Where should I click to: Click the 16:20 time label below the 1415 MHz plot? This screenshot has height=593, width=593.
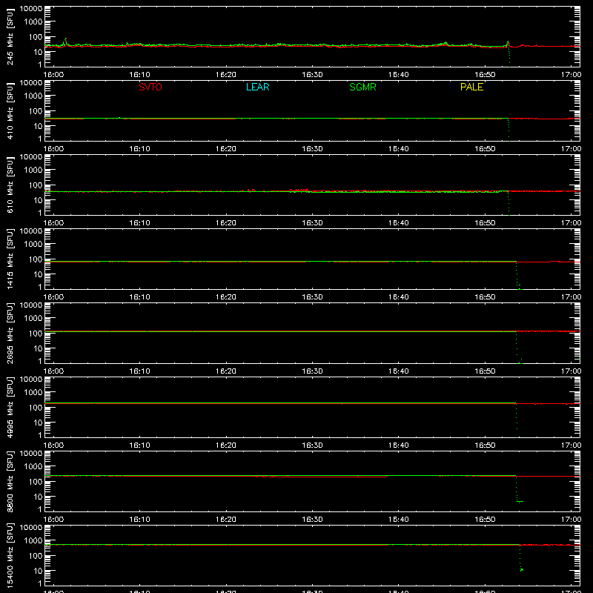coord(226,297)
